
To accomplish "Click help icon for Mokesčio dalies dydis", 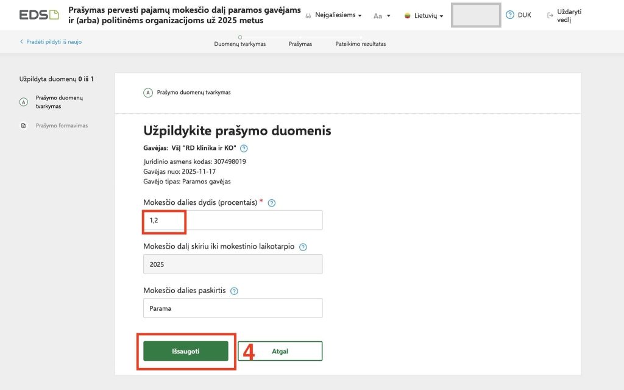I will [271, 203].
